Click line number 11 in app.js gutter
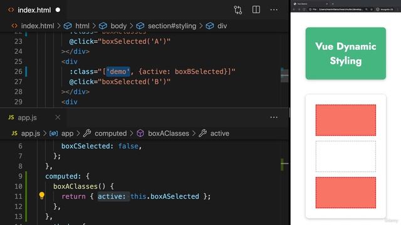The width and height of the screenshot is (401, 225). (x=18, y=196)
